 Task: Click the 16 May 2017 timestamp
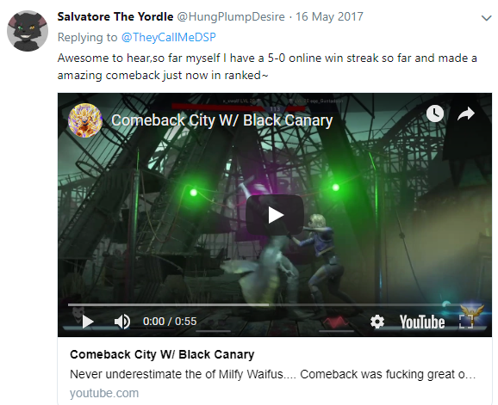coord(329,16)
